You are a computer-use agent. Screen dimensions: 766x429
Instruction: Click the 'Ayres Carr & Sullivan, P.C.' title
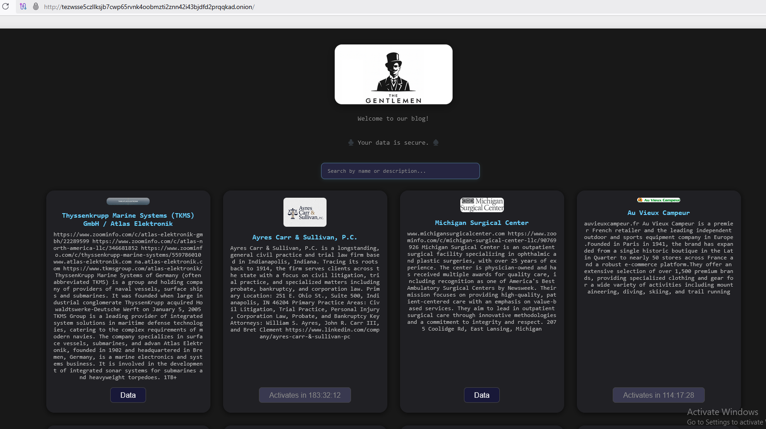click(304, 237)
